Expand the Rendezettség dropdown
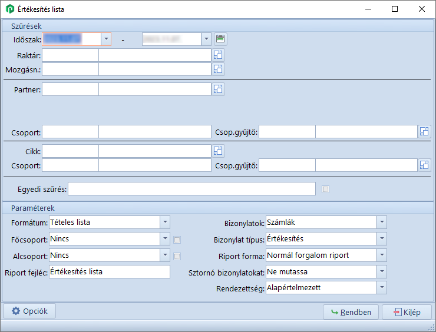This screenshot has width=436, height=332. click(382, 288)
